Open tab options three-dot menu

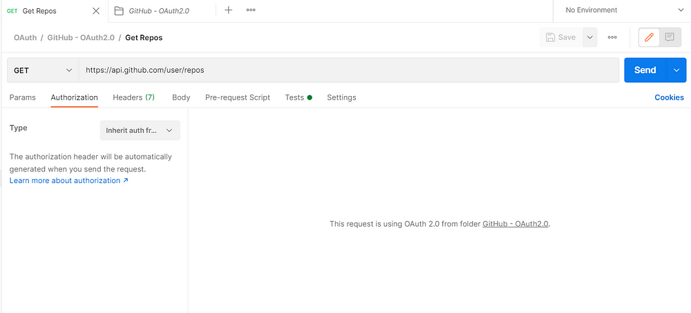point(250,10)
